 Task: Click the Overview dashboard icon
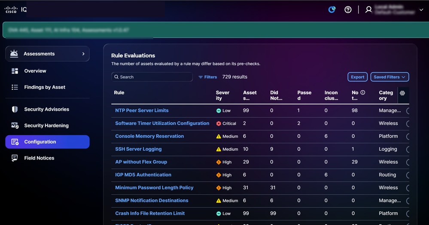click(x=15, y=71)
